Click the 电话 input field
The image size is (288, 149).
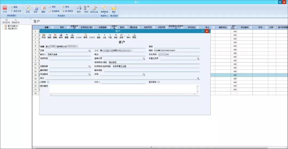click(122, 54)
